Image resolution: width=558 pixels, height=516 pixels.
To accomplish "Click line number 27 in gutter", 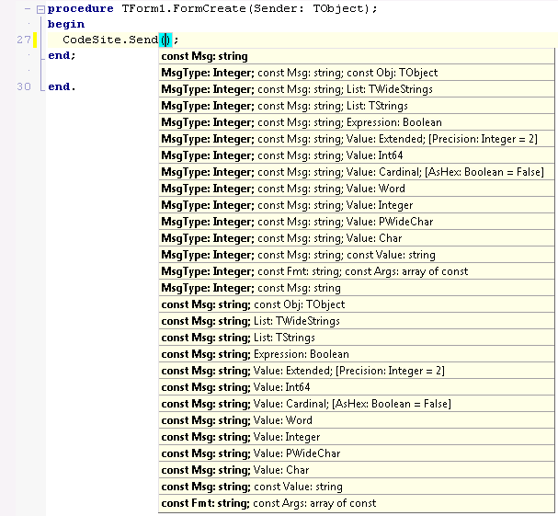I will tap(24, 40).
